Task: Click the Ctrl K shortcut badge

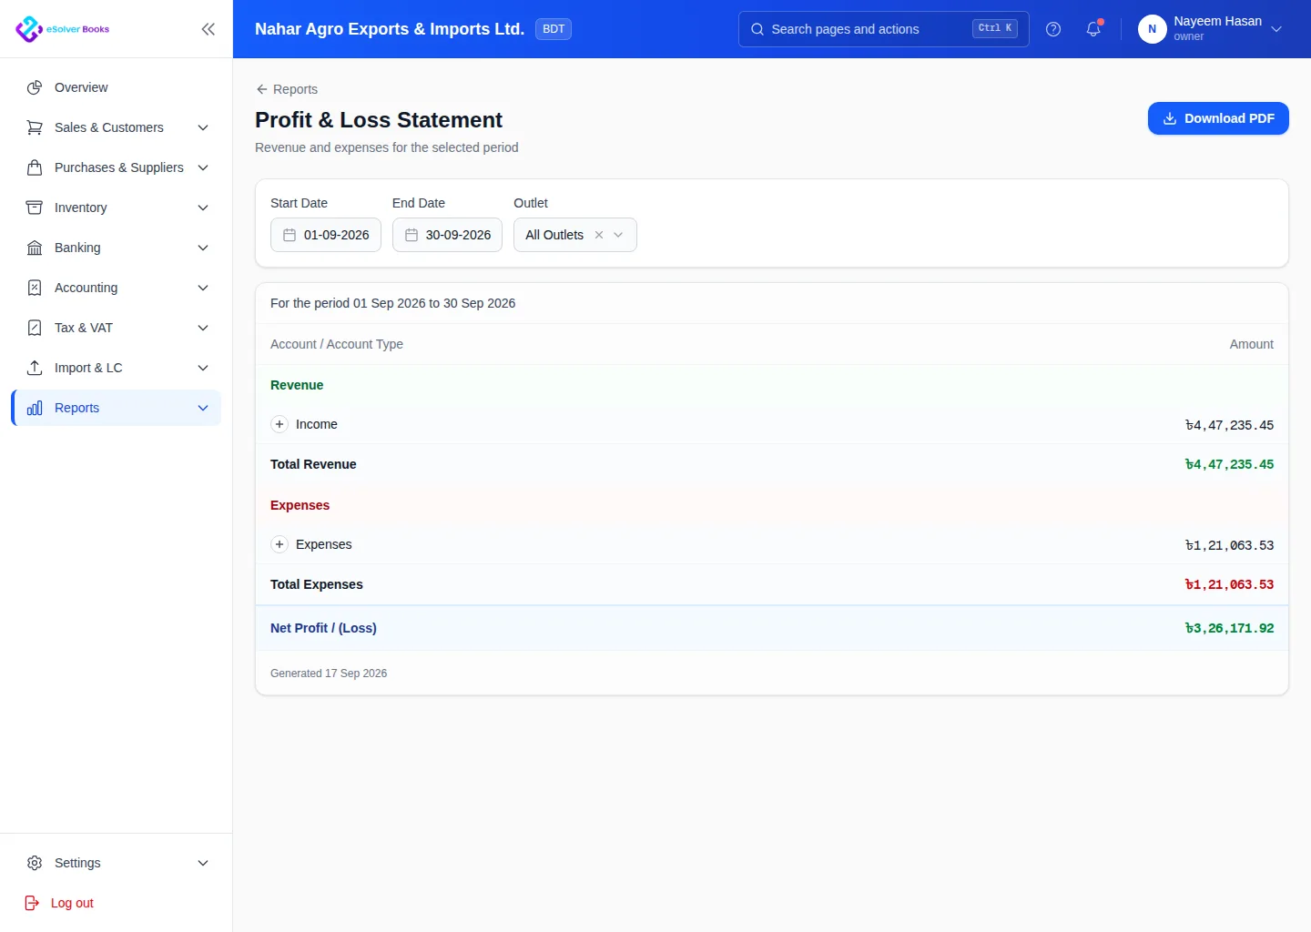Action: tap(995, 28)
